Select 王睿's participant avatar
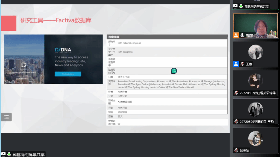Viewport: 280px width, 157px height. click(x=255, y=52)
